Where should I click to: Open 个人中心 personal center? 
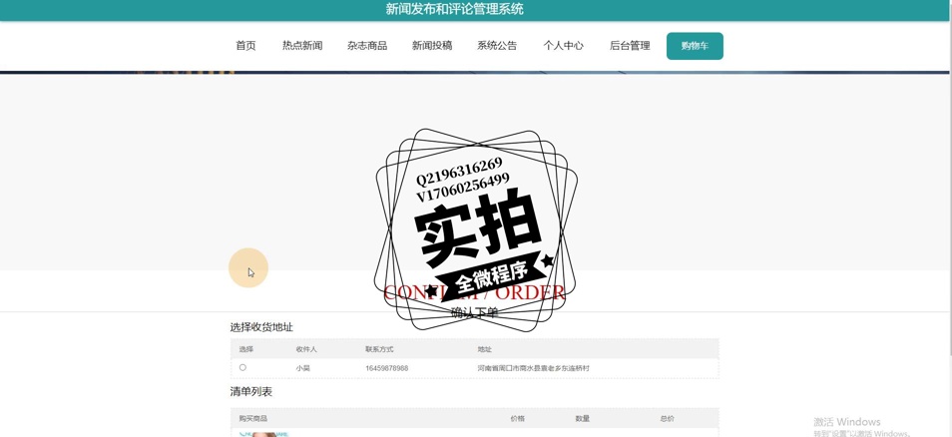pos(563,46)
